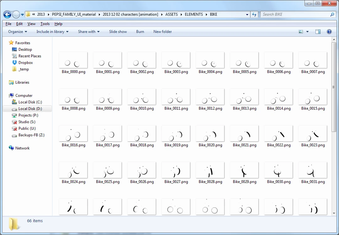Click the Back navigation arrow
Screen dimensions: 339x235
tap(7, 14)
